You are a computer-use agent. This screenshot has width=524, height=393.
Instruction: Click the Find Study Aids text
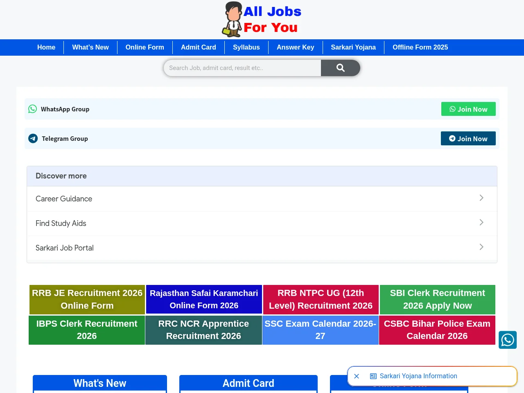(x=61, y=224)
